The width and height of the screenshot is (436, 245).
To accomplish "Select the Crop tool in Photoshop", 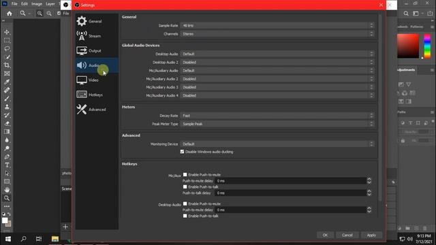I will click(x=7, y=65).
